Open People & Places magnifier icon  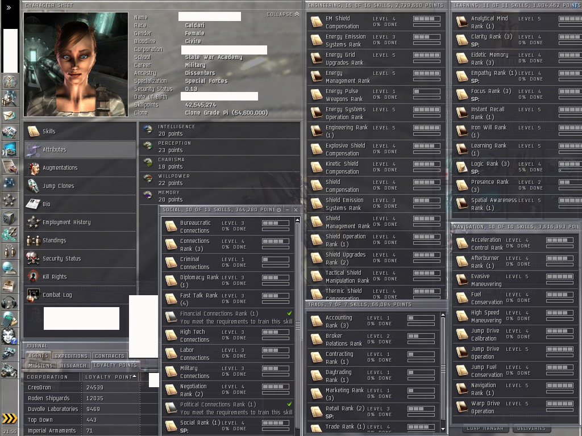(9, 98)
